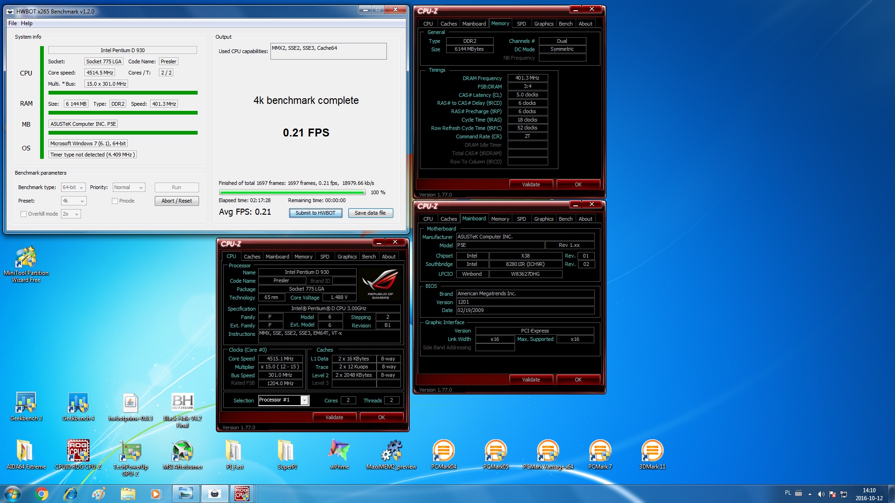Show hidden tray icons arrow

pyautogui.click(x=810, y=494)
